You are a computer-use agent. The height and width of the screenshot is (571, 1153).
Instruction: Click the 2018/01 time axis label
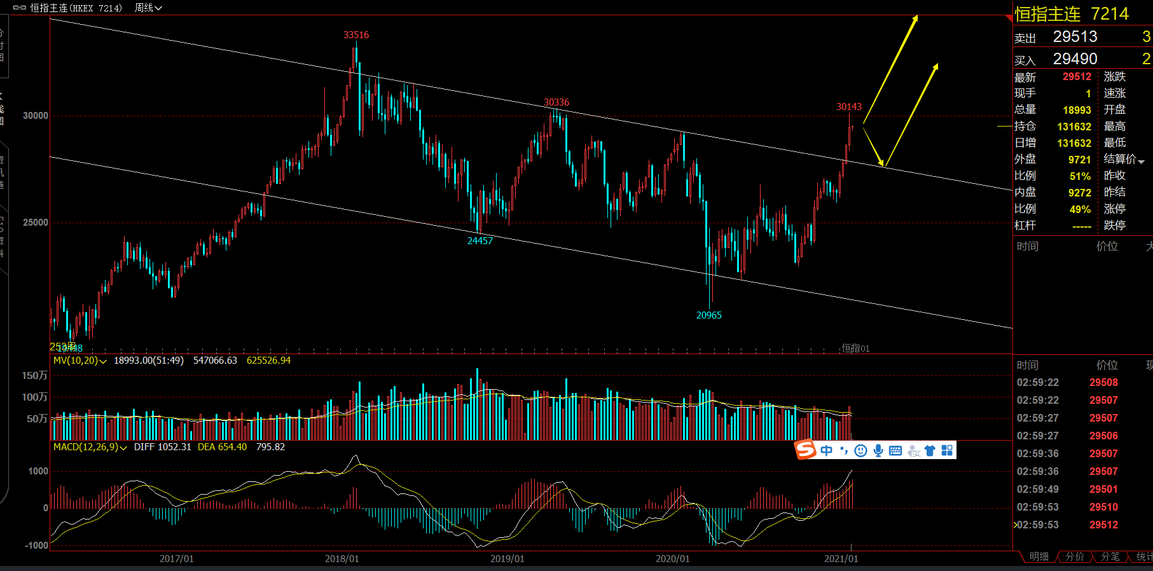point(342,559)
